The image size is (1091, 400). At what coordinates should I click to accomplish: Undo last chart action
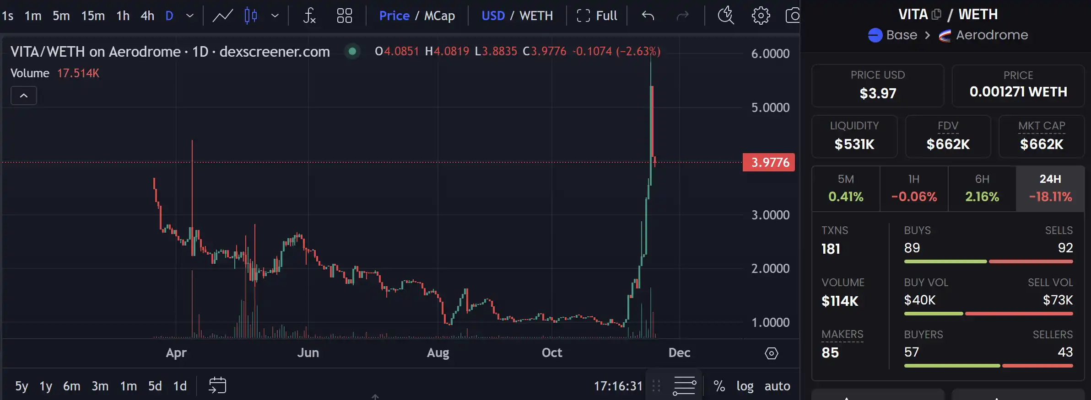tap(648, 15)
